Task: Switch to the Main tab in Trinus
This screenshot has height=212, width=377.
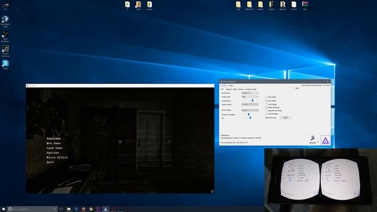Action: pos(223,89)
